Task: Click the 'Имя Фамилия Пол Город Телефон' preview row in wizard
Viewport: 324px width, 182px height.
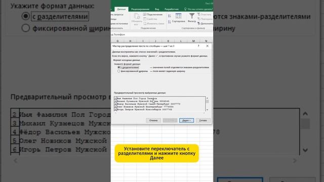Action: (136, 99)
